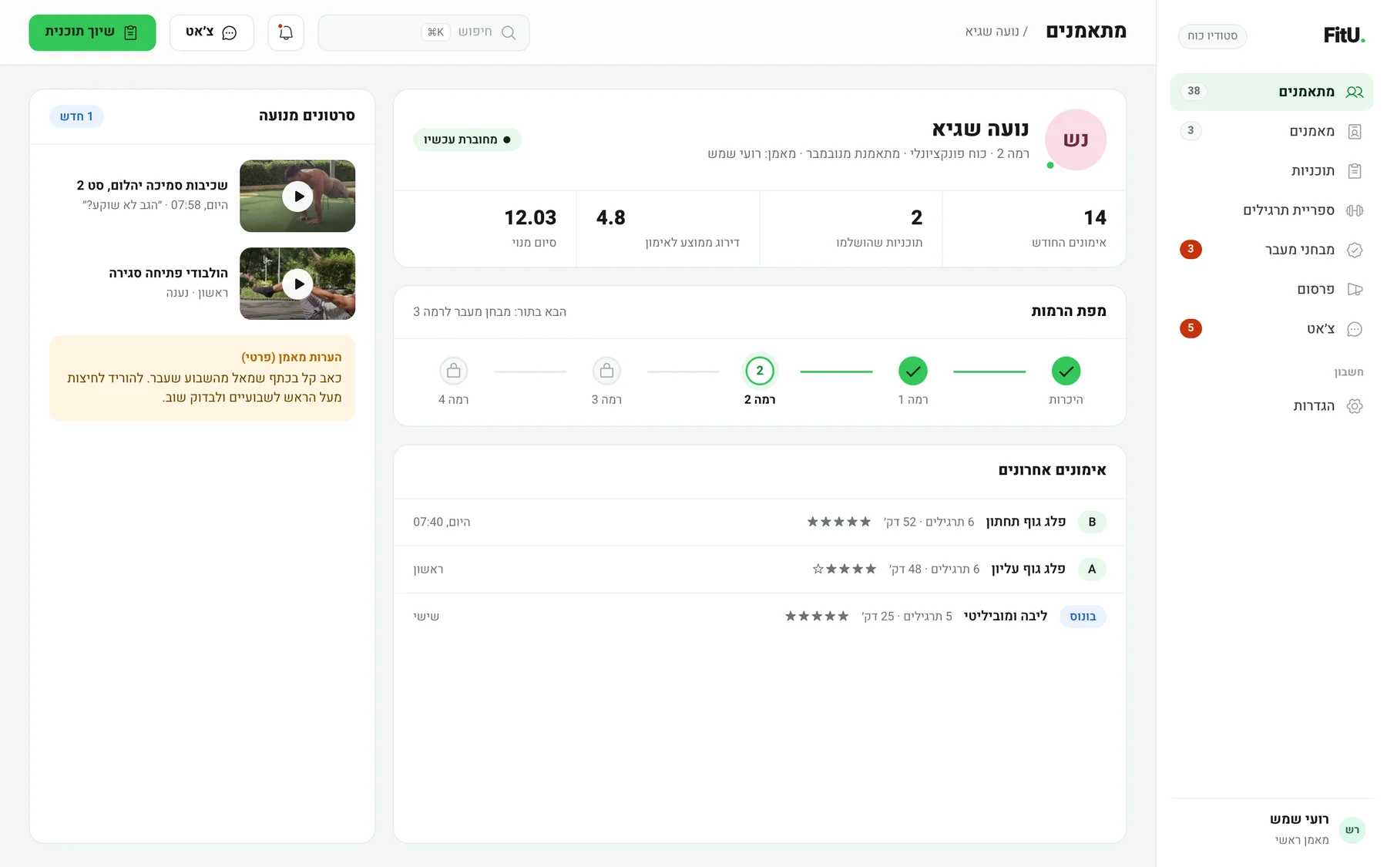The width and height of the screenshot is (1387, 867).
Task: Select the היכרות completed level checkmark
Action: point(1066,371)
